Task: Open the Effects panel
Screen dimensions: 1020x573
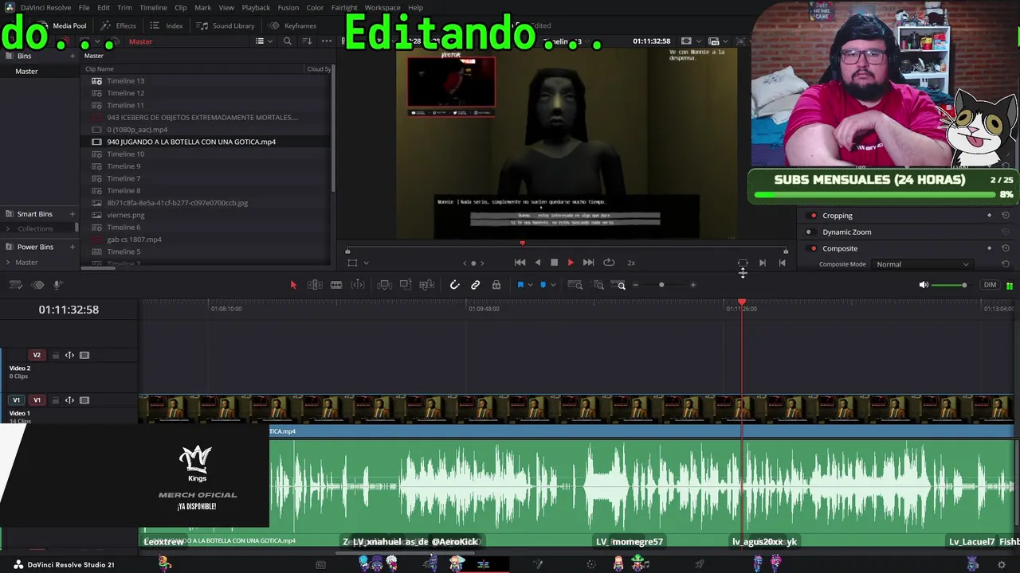Action: (118, 25)
